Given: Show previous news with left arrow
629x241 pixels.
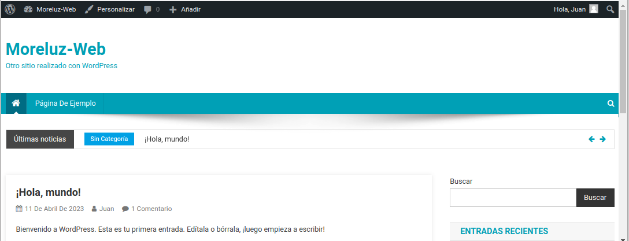Looking at the screenshot, I should [591, 139].
